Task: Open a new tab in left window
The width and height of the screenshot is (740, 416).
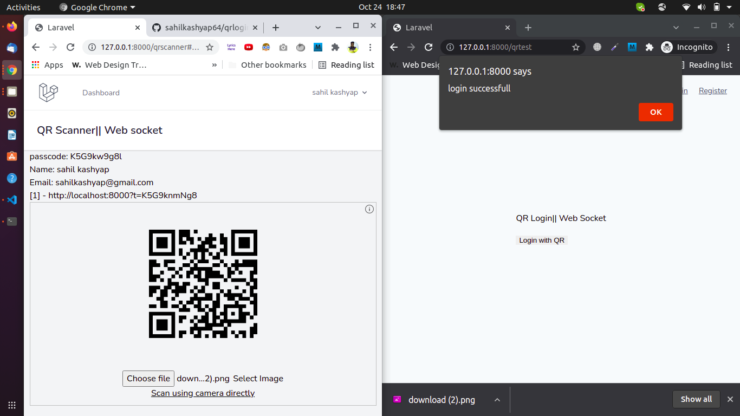Action: [x=275, y=28]
